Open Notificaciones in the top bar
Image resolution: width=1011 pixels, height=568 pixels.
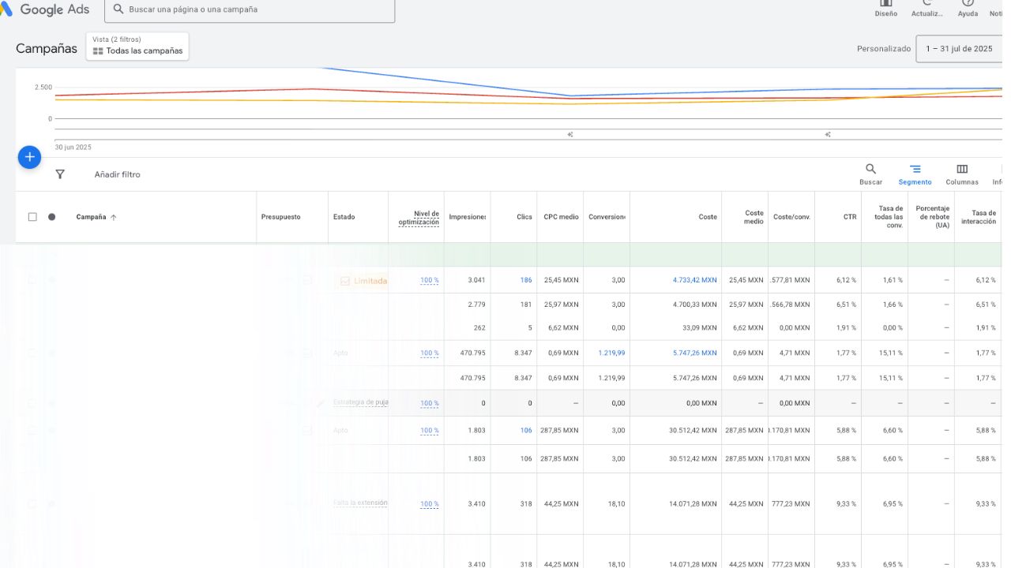996,6
